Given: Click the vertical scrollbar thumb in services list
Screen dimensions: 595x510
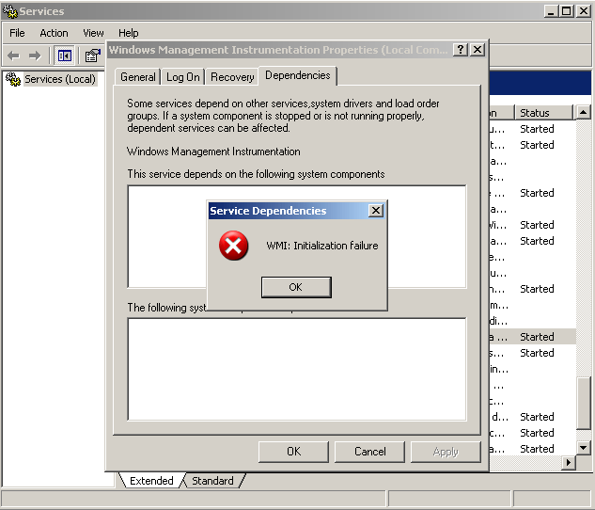Looking at the screenshot, I should [x=583, y=403].
